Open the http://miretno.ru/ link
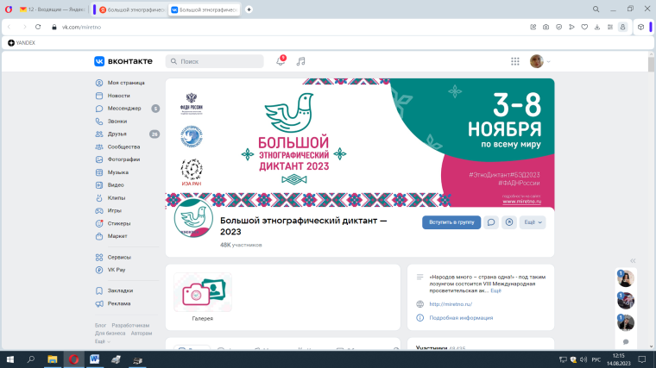This screenshot has width=656, height=368. click(451, 304)
